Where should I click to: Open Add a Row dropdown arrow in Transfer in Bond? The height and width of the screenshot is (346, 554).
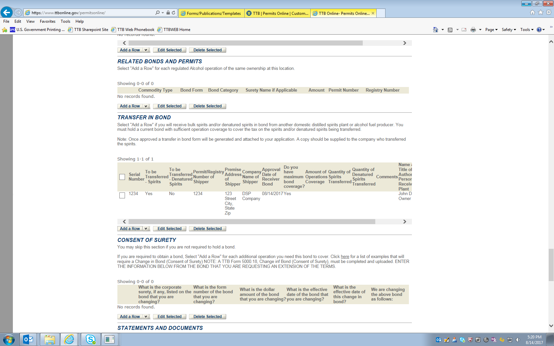(x=146, y=229)
